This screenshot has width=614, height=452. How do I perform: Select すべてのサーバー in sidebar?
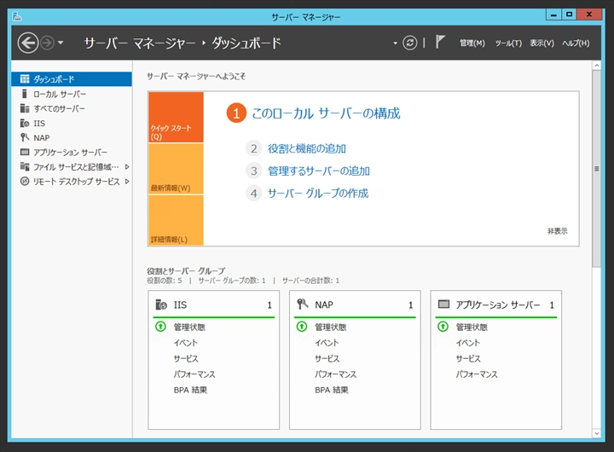pos(59,108)
